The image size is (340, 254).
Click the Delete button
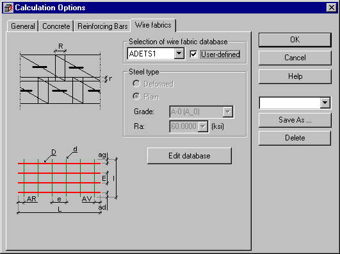(295, 138)
